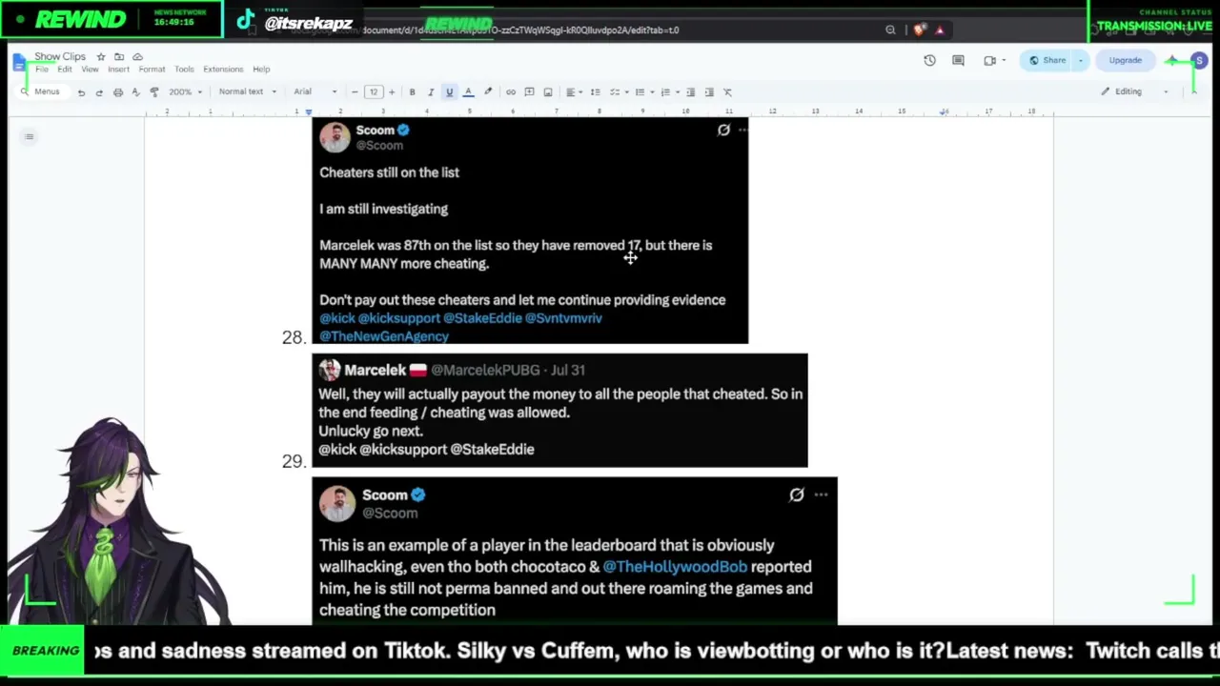Image resolution: width=1220 pixels, height=686 pixels.
Task: Open the three-dot menu on first Scoom tweet
Action: (x=743, y=131)
